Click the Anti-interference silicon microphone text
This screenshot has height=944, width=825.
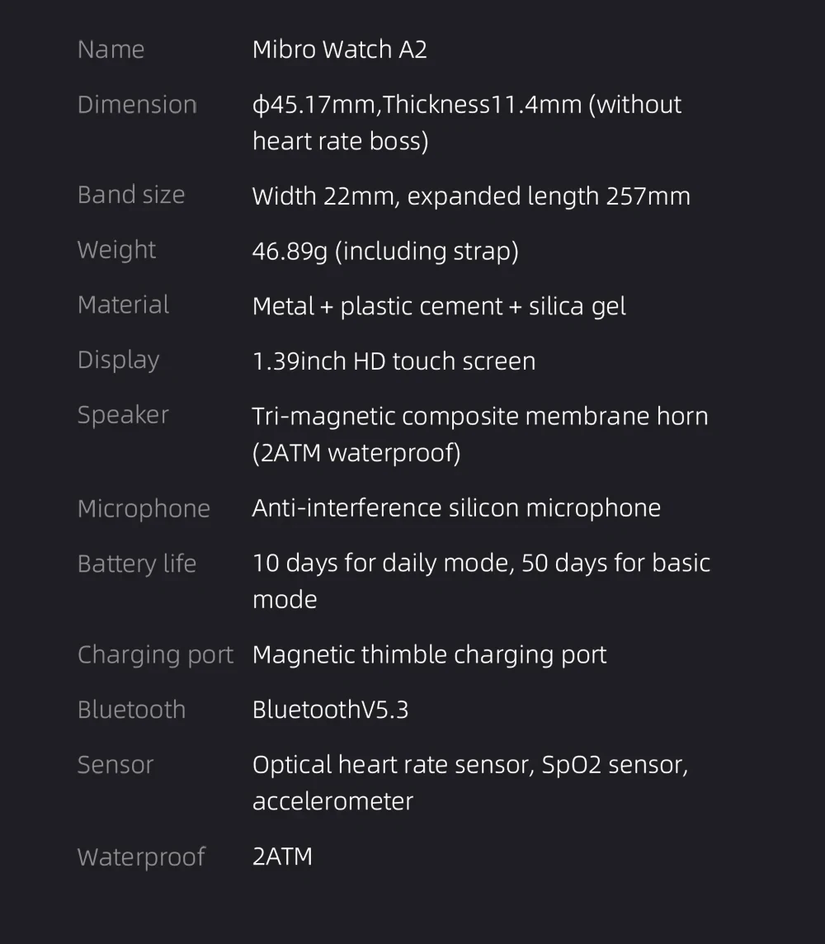[x=456, y=508]
